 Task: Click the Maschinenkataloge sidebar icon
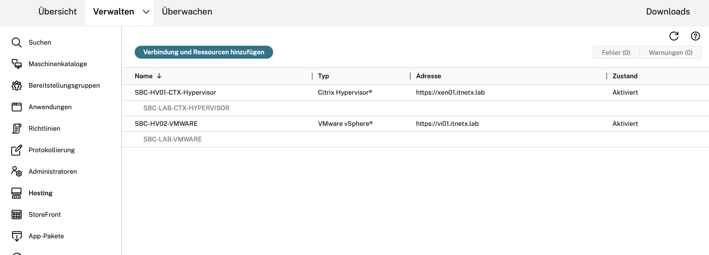coord(16,64)
